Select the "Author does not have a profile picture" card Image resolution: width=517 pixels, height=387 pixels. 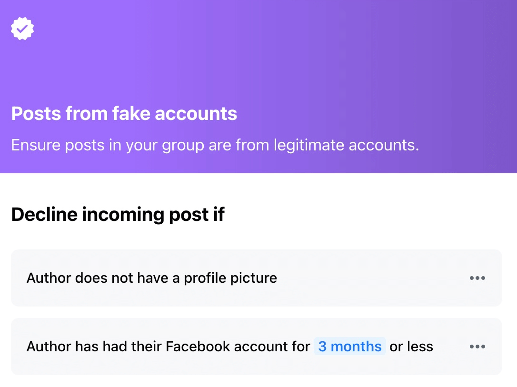(257, 278)
